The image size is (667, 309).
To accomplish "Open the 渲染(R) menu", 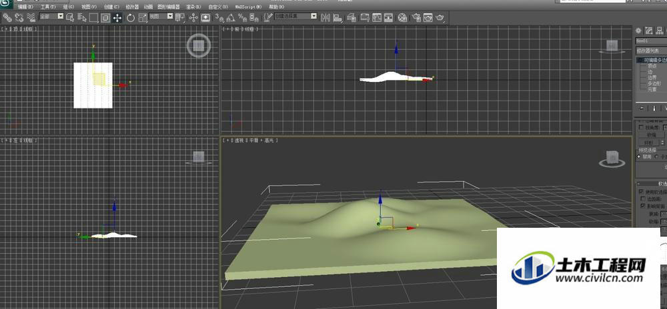I will pyautogui.click(x=193, y=7).
